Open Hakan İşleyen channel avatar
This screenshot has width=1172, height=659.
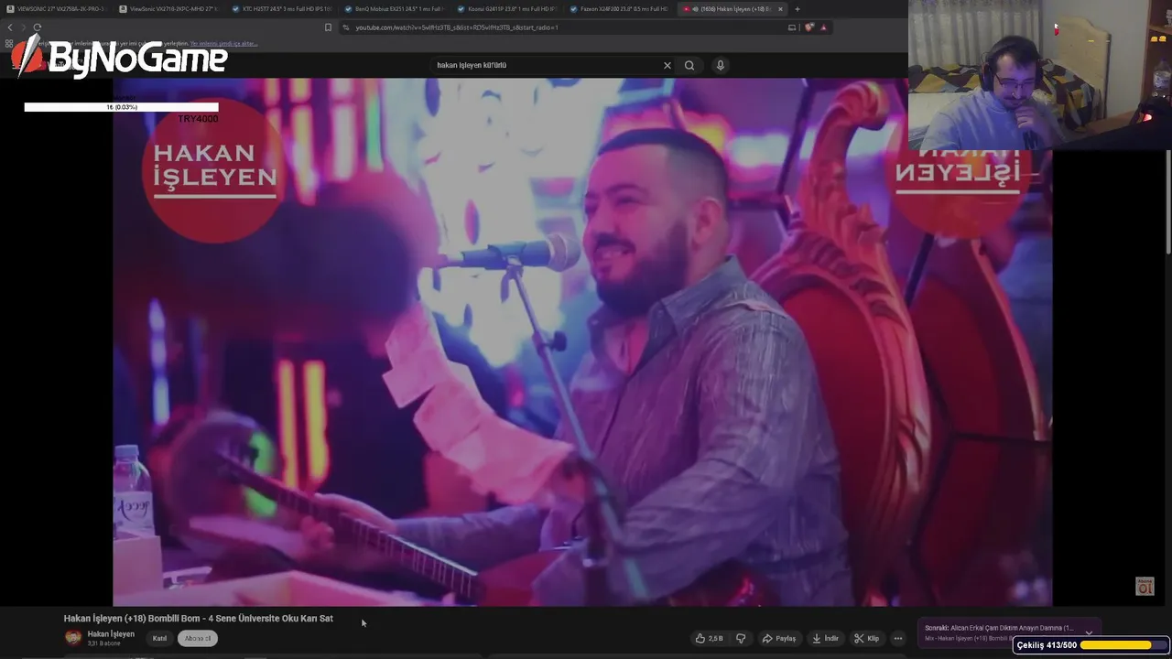73,638
